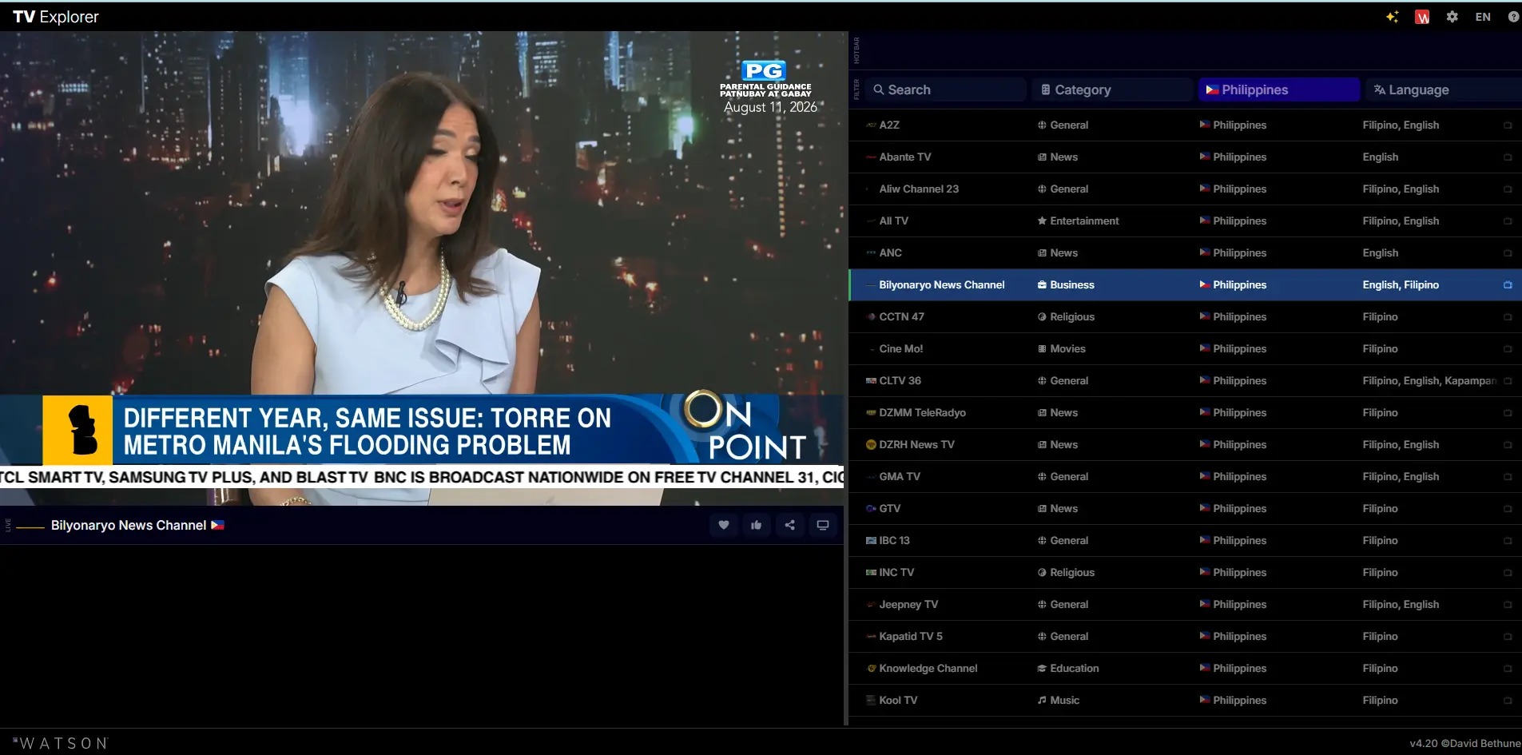Favorite the channel with the heart icon

[x=724, y=525]
